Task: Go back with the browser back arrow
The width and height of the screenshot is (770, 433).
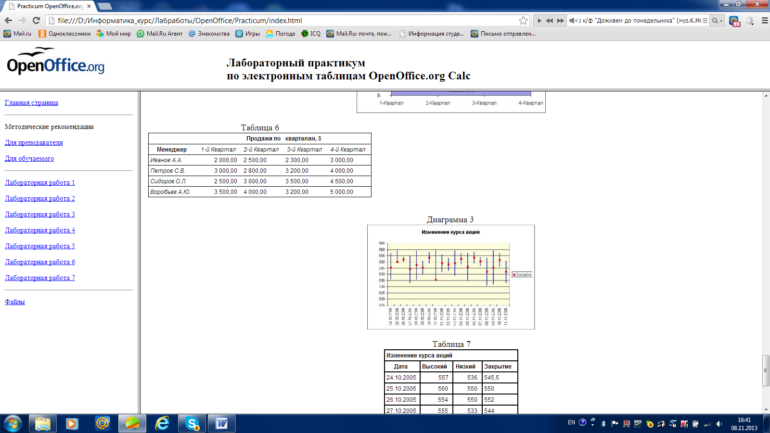Action: click(x=8, y=20)
